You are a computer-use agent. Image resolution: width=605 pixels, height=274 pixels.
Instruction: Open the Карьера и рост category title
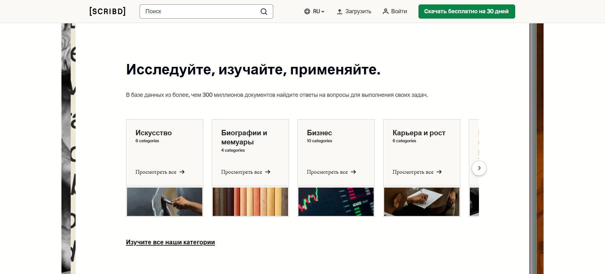click(x=419, y=133)
